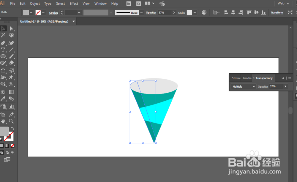Select the Shape Builder tool
297x182 pixels.
[x=3, y=84]
